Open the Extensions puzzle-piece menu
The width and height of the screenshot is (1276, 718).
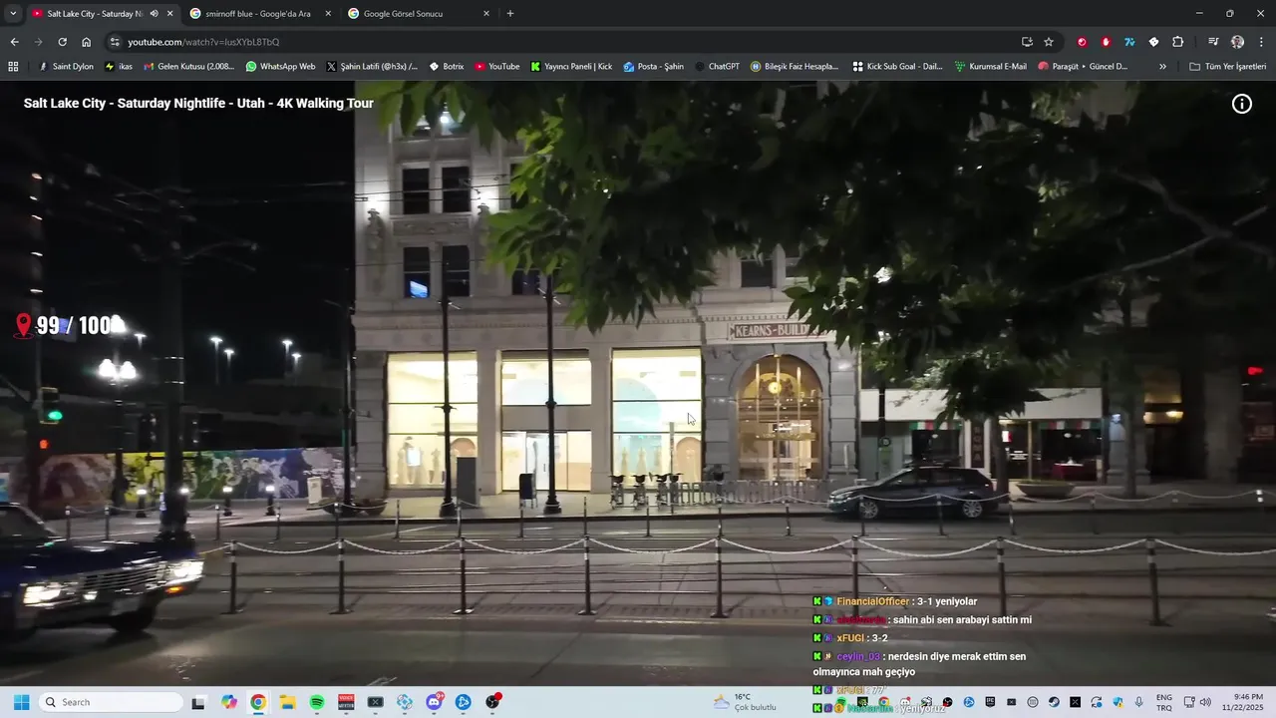1177,42
